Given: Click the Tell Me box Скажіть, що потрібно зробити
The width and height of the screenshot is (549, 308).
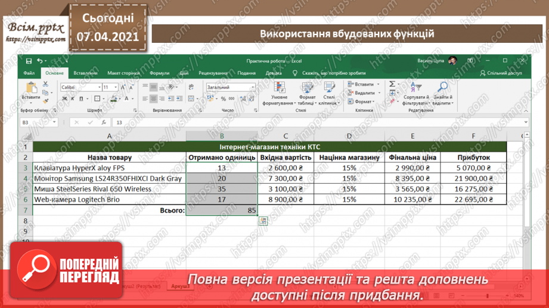Looking at the screenshot, I should click(x=330, y=73).
